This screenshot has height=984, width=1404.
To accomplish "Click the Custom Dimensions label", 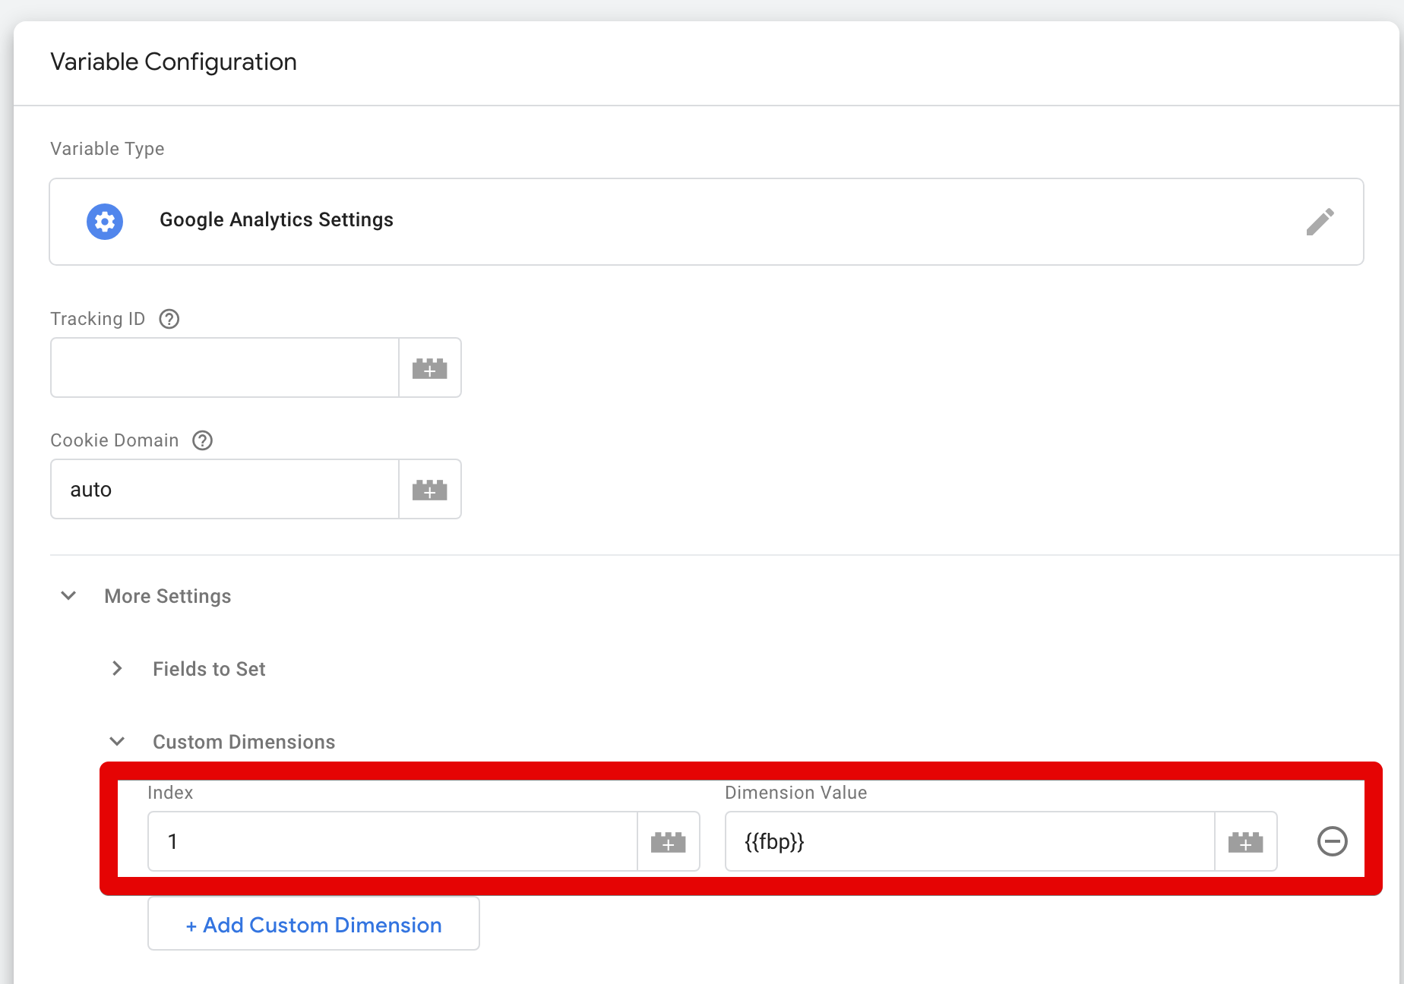I will click(x=244, y=742).
